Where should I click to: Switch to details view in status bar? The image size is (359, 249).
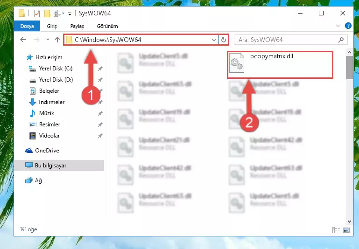[x=336, y=230]
